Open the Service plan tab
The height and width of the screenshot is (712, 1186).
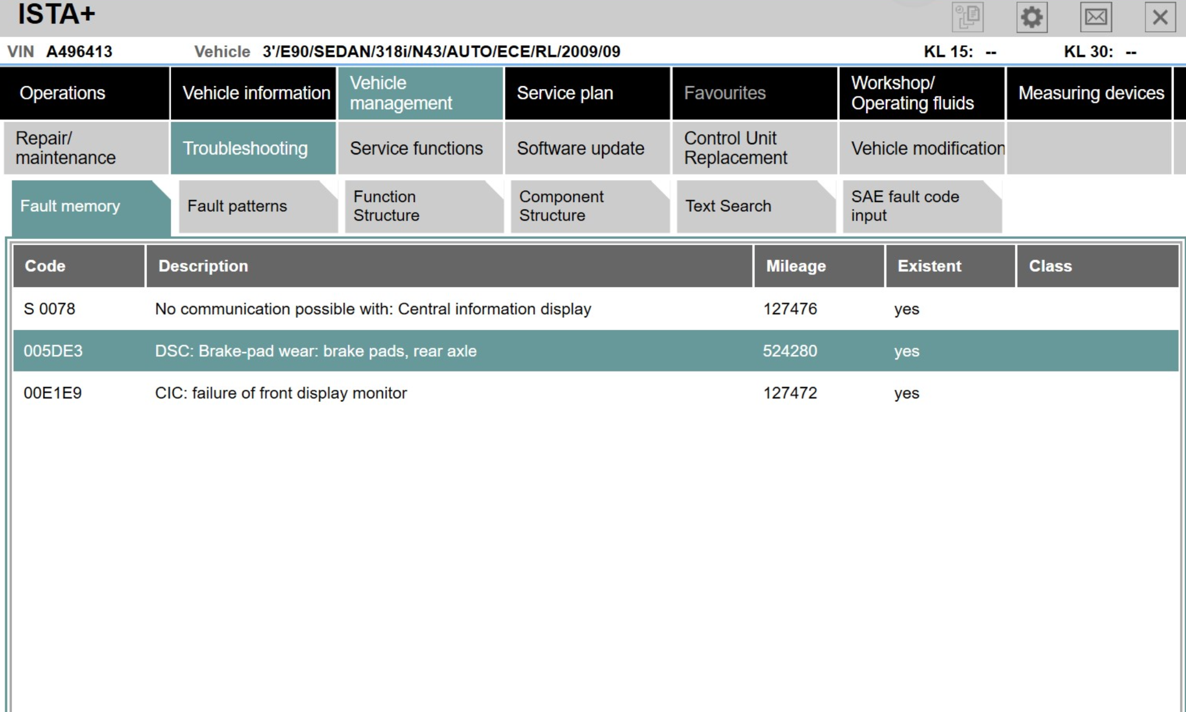coord(587,93)
